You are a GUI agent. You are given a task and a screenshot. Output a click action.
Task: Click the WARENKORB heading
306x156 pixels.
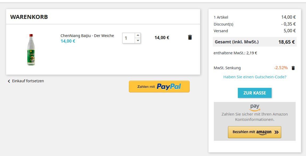[29, 17]
